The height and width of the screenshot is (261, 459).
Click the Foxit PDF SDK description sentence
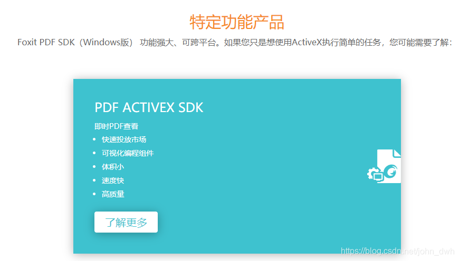235,43
